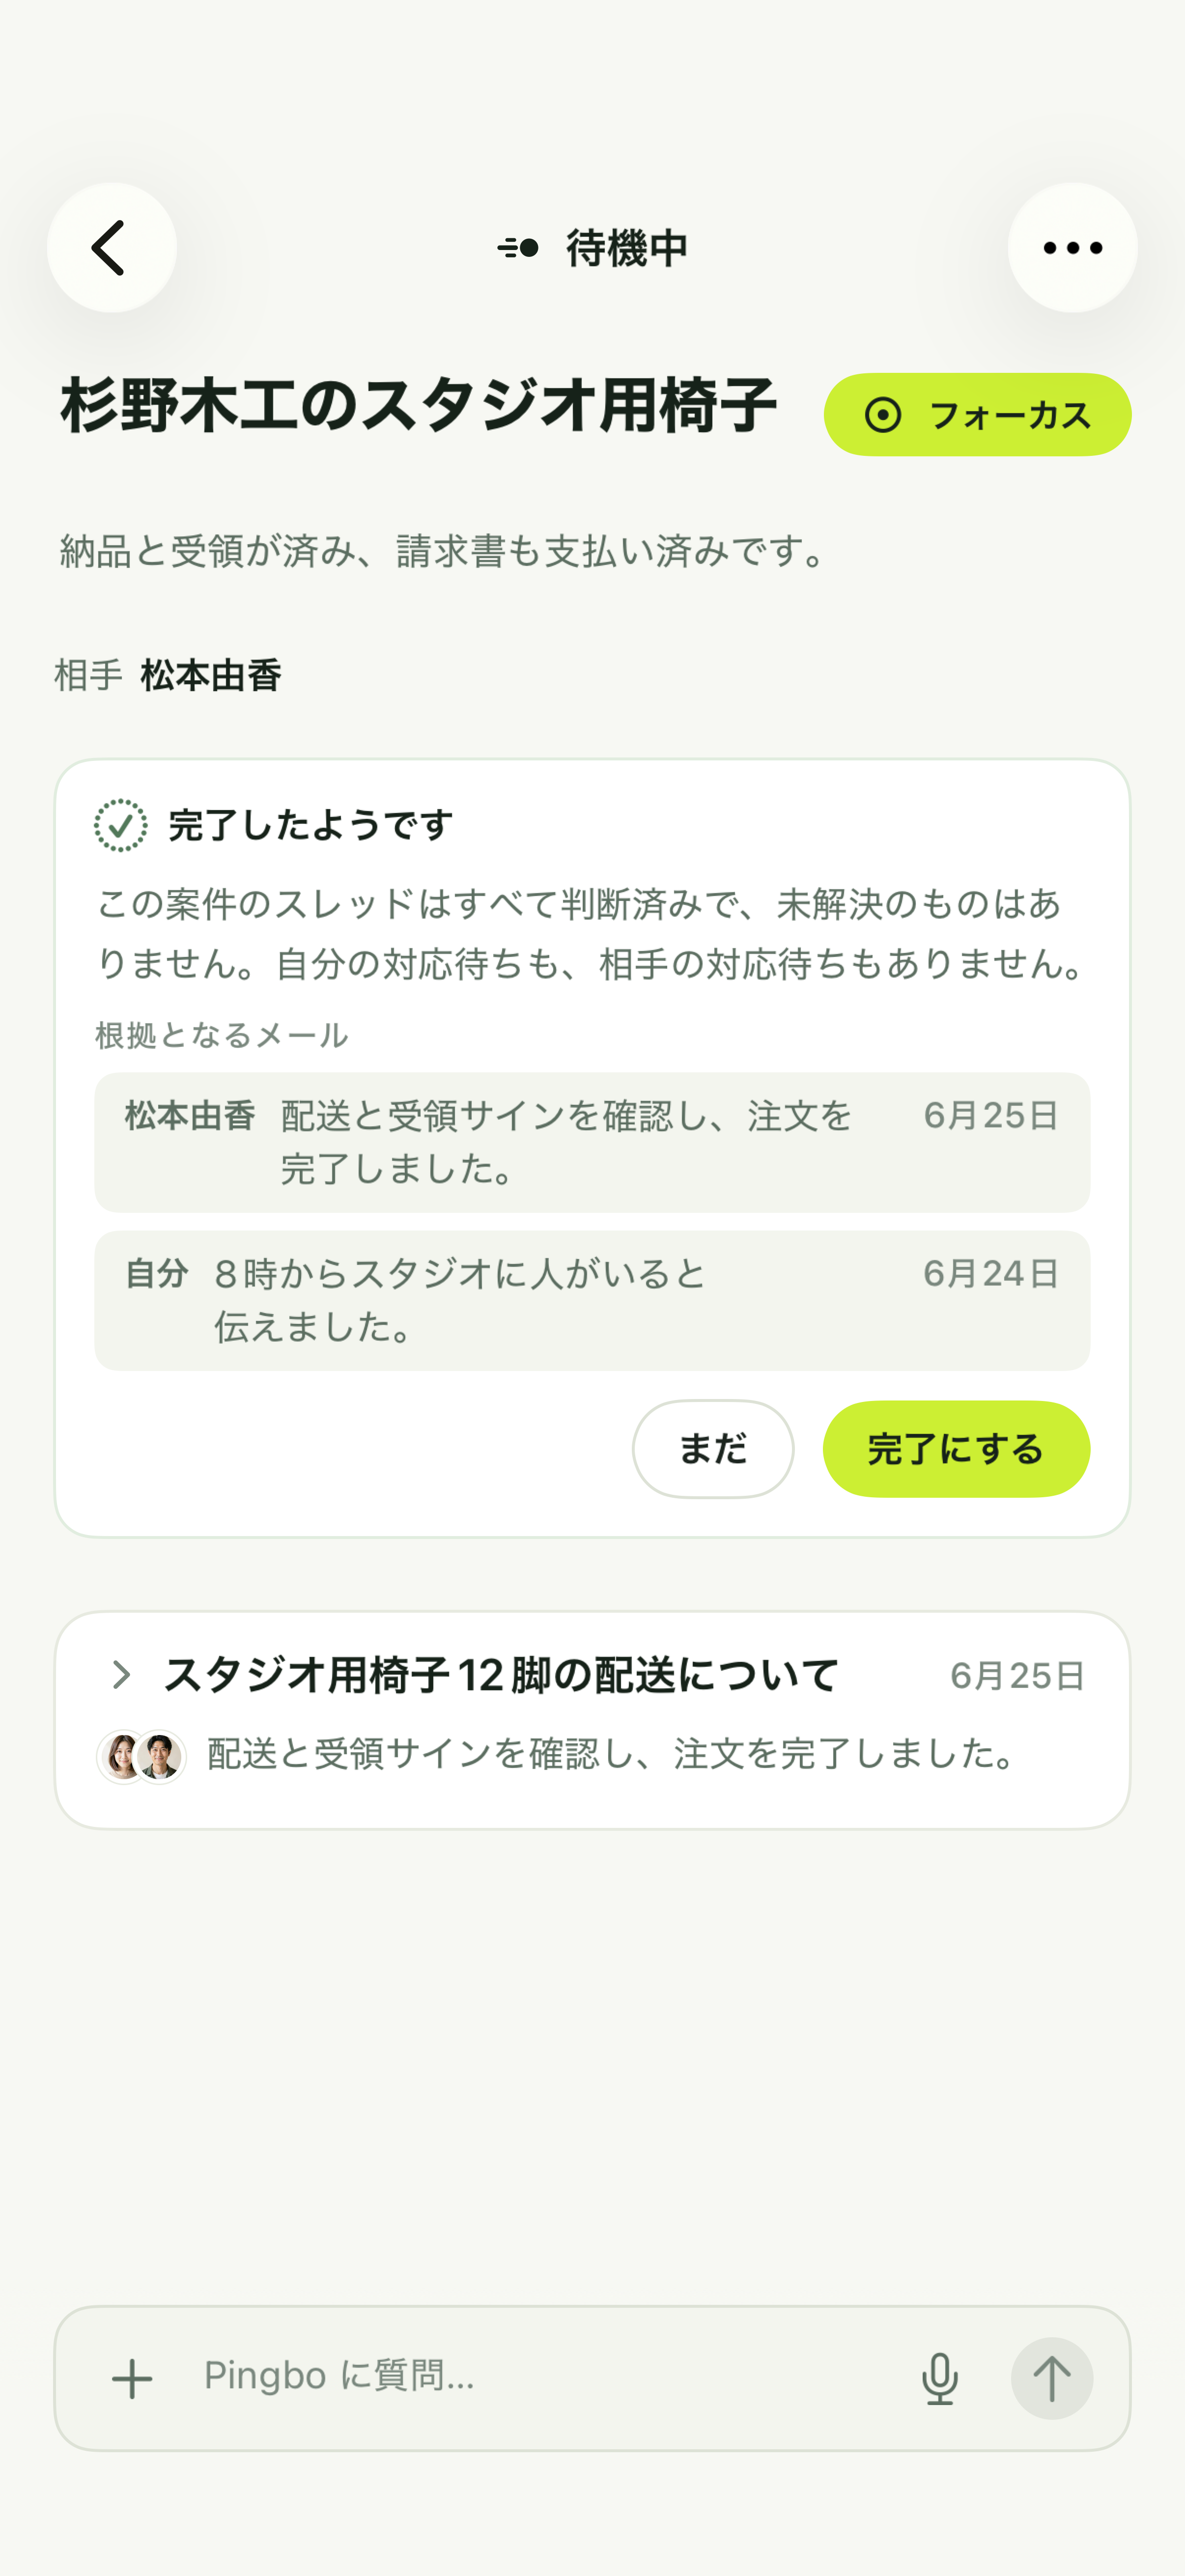Viewport: 1185px width, 2576px height.
Task: Open the three-dots more options menu
Action: pyautogui.click(x=1072, y=248)
